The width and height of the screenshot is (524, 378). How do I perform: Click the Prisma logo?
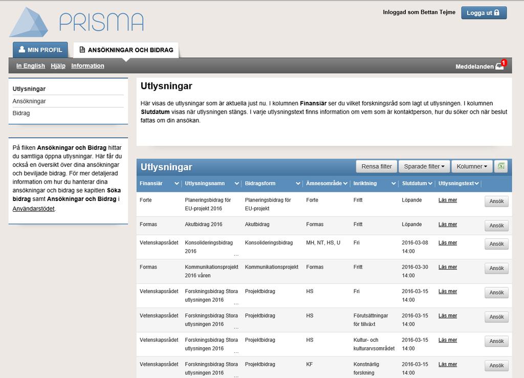pos(77,22)
